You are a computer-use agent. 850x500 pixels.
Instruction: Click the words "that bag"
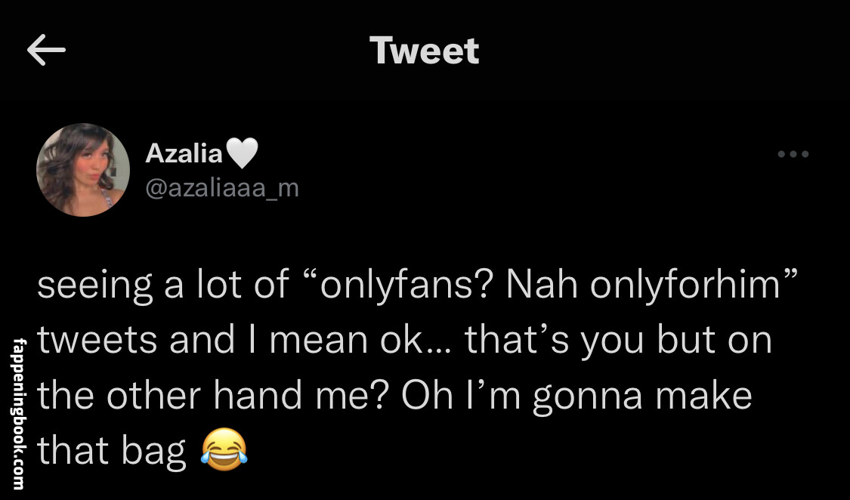[111, 450]
